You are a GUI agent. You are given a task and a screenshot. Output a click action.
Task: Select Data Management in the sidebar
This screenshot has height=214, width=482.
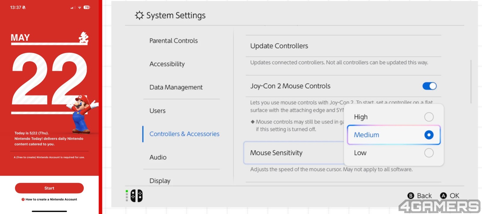coord(176,87)
